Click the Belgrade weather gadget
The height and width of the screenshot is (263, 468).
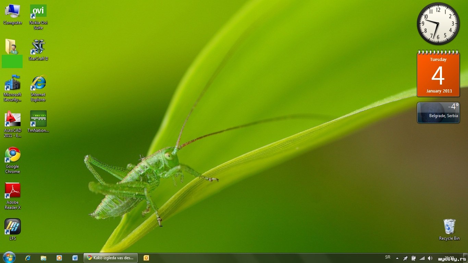(x=438, y=112)
